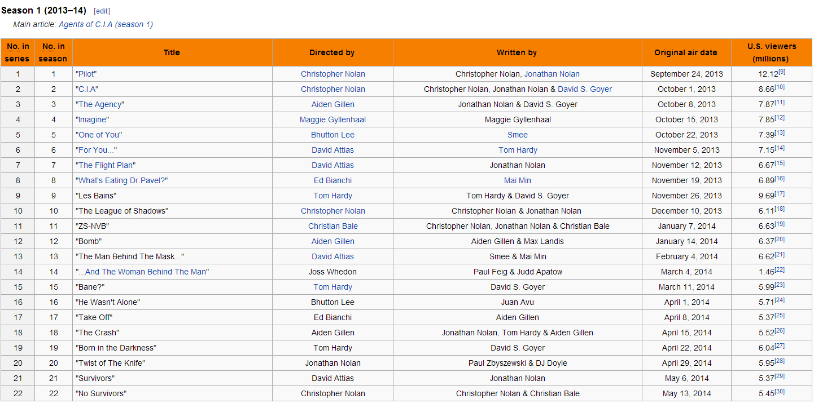Click the Christian Bale director link
Image resolution: width=814 pixels, height=412 pixels.
coord(333,226)
